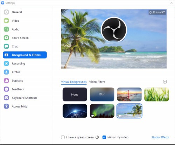The image size is (175, 145).
Task: Open Audio settings headphone icon
Action: point(6,29)
